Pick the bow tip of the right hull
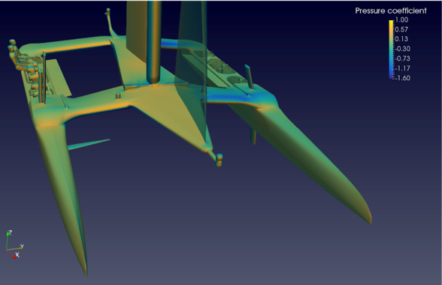The height and width of the screenshot is (285, 442). [370, 220]
